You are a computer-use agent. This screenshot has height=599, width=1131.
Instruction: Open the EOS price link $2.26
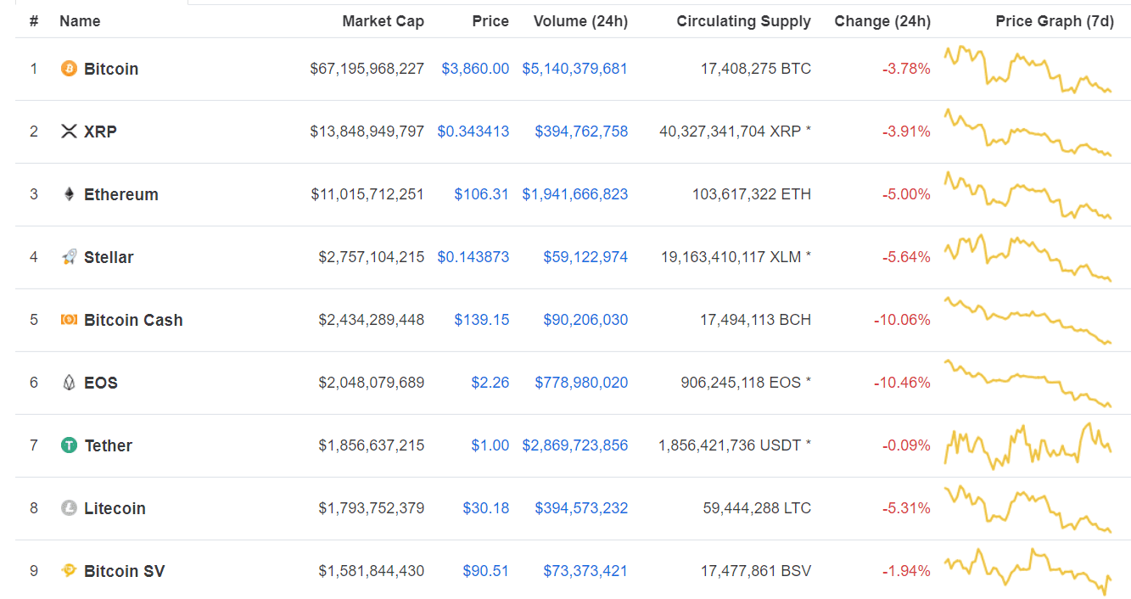tap(490, 383)
